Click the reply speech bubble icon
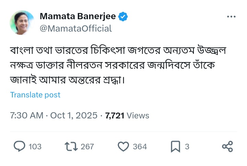The width and height of the screenshot is (247, 166). click(19, 146)
